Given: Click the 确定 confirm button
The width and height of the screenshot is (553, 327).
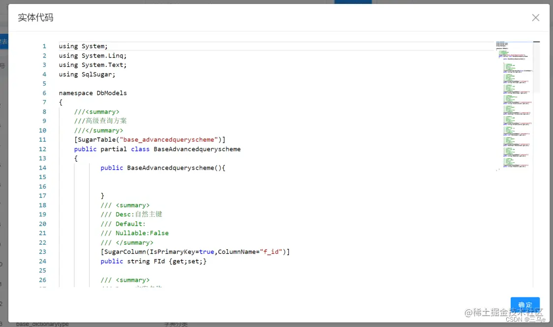Looking at the screenshot, I should pos(525,304).
